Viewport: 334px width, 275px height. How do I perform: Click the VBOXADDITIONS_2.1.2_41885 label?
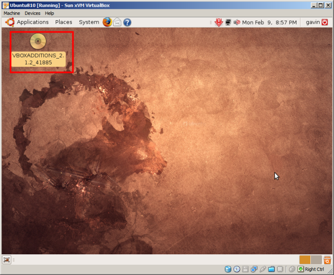38,59
